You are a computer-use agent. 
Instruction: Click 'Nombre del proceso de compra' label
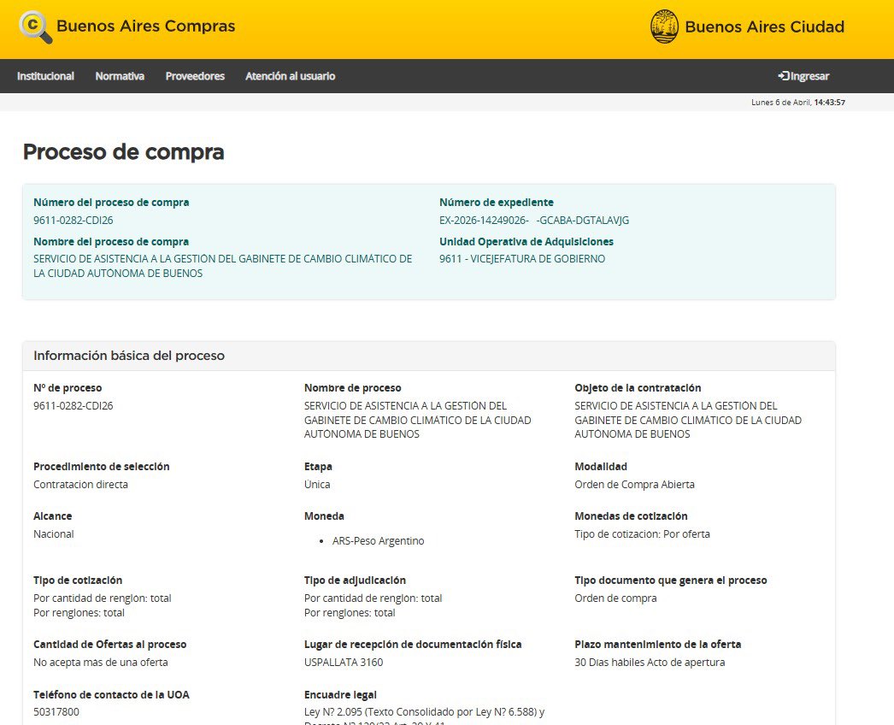click(x=110, y=242)
